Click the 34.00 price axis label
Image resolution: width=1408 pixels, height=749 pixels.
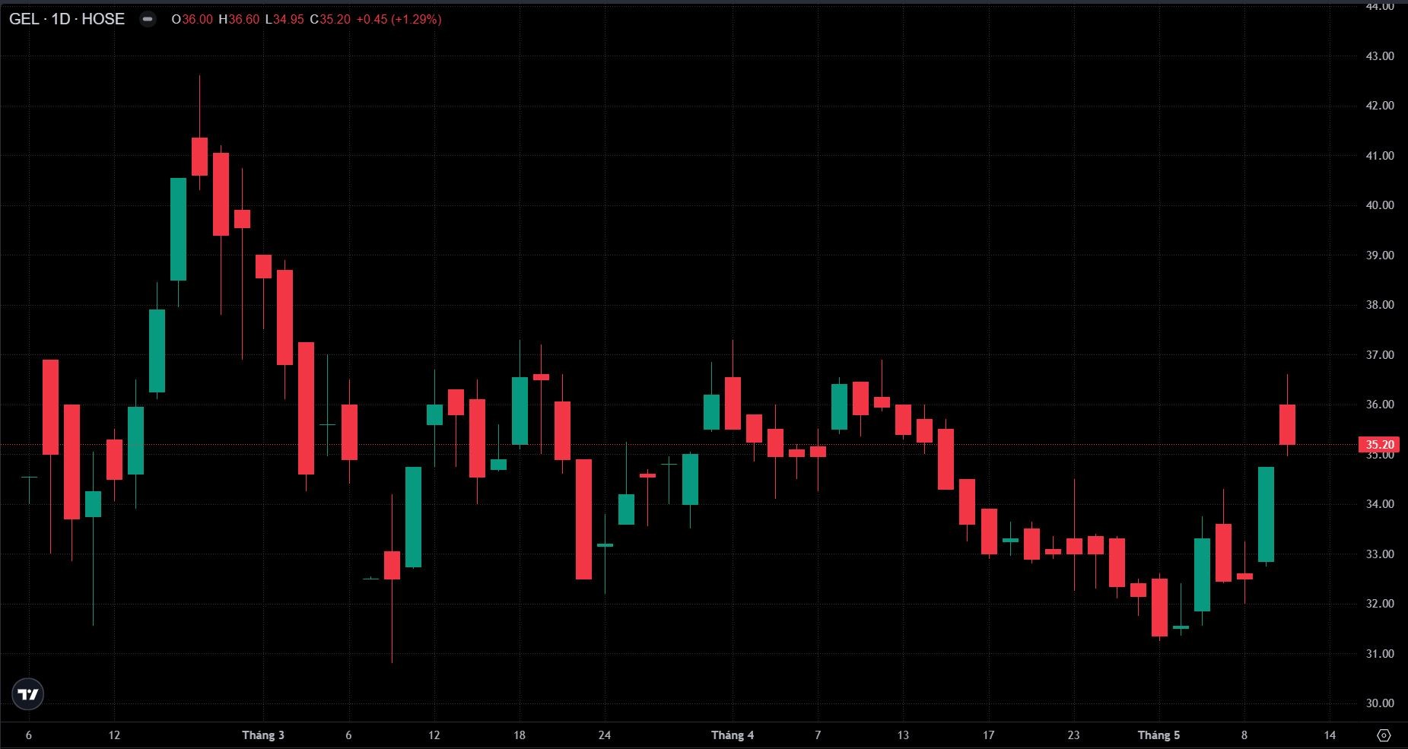(1380, 504)
